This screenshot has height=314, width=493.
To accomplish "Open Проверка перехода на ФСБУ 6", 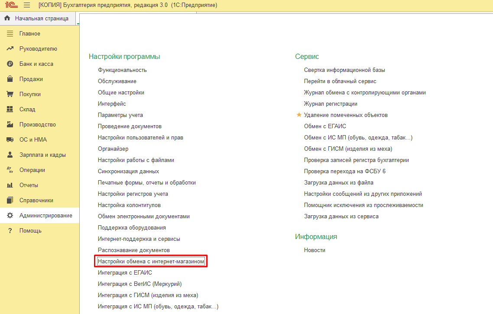I will [345, 172].
